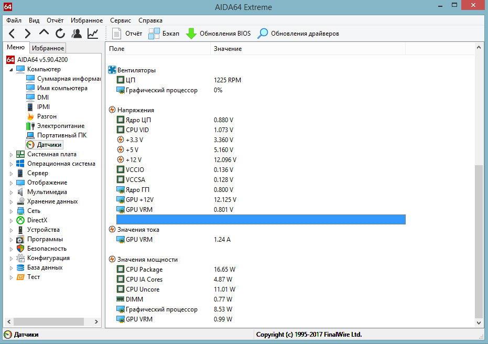Expand the Сеть tree node
Image resolution: width=488 pixels, height=344 pixels.
click(x=11, y=211)
